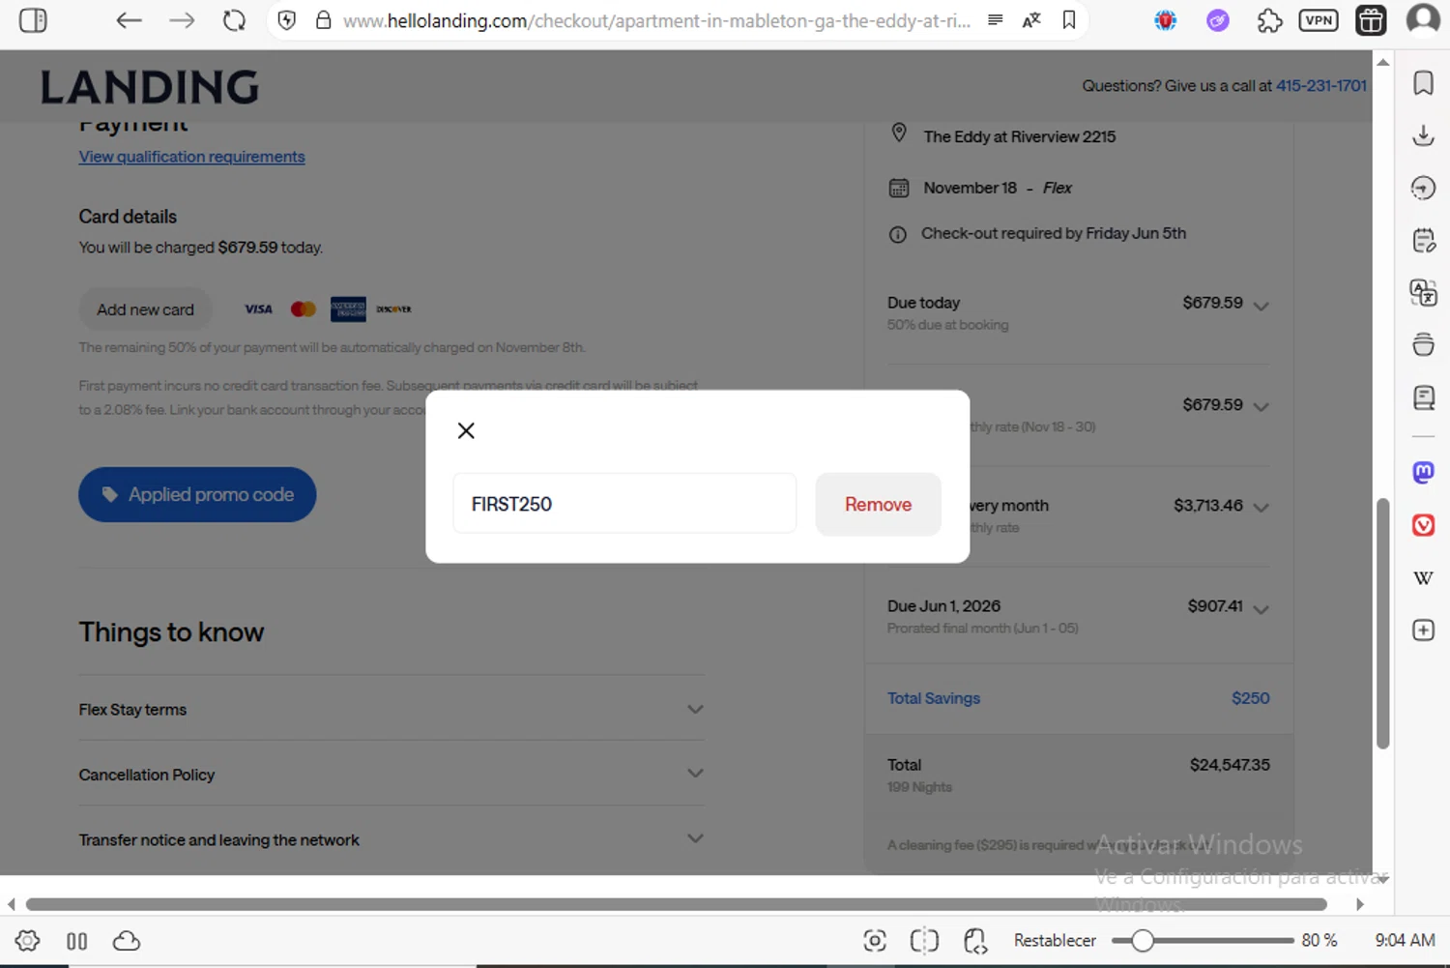This screenshot has height=968, width=1450.
Task: Click the address bar URL
Action: pyautogui.click(x=656, y=20)
